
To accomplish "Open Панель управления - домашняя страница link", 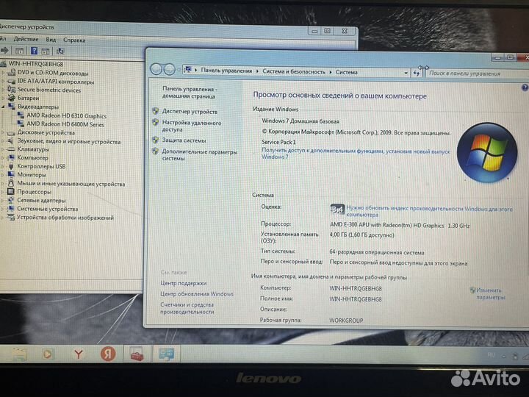I will [x=190, y=93].
